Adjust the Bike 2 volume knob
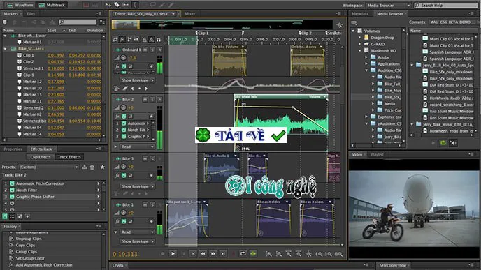 point(123,107)
